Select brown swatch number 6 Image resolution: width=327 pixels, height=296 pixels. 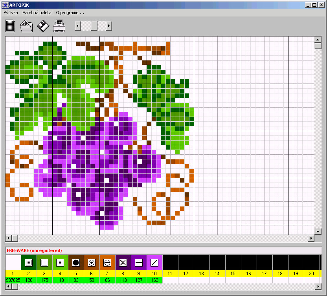(92, 263)
